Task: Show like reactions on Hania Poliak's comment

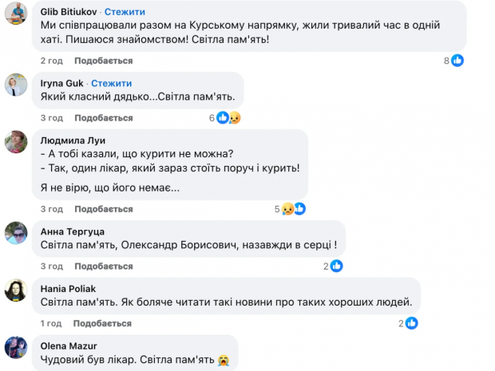Action: pyautogui.click(x=409, y=323)
